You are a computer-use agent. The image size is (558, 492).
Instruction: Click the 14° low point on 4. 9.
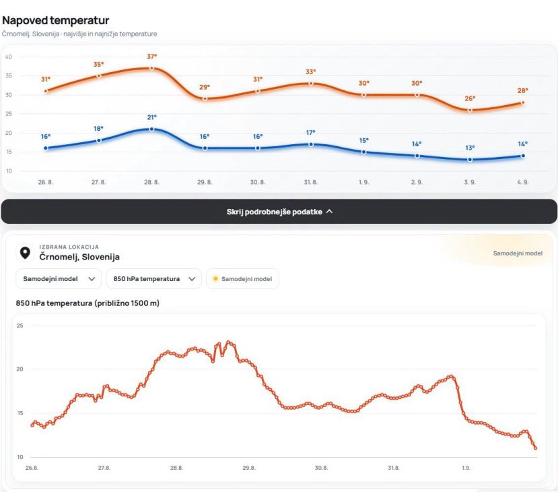point(523,156)
